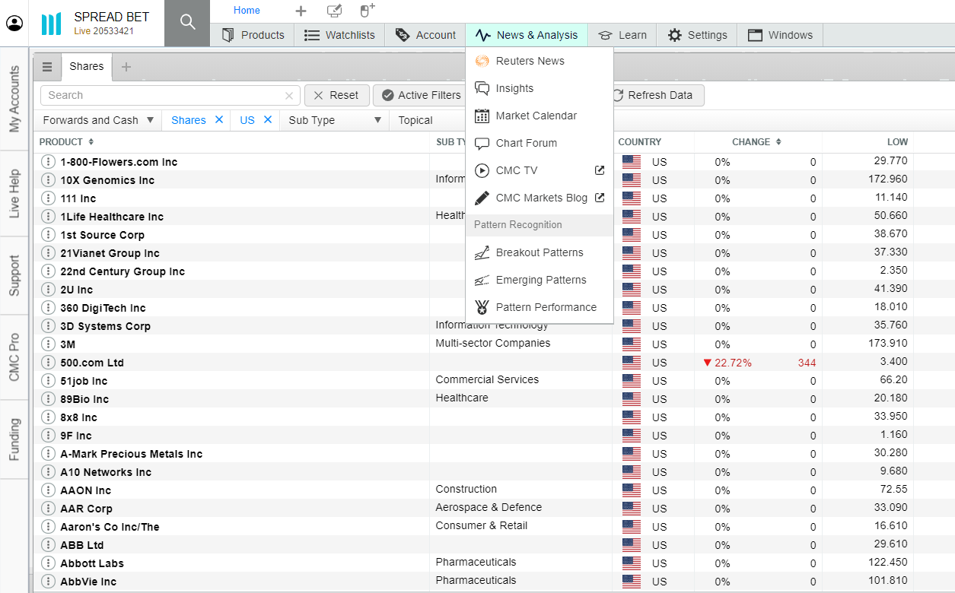Open options menu for AAON Inc
This screenshot has width=955, height=593.
click(48, 490)
